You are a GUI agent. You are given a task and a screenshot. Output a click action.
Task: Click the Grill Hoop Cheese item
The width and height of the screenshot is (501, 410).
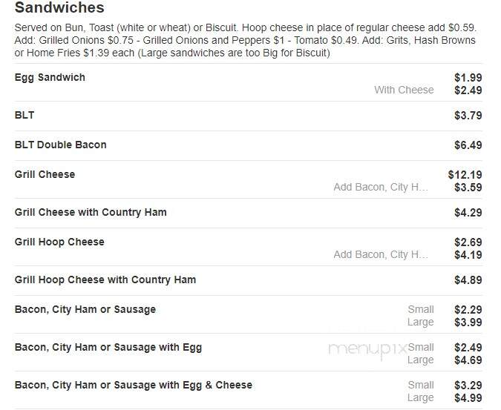[x=59, y=242]
